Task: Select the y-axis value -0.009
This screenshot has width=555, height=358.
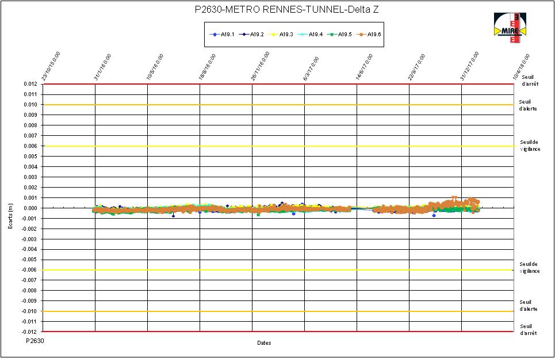Action: click(29, 300)
